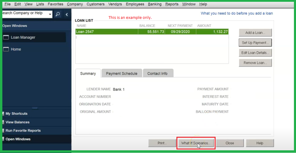
Task: Open the File menu
Action: (x=7, y=4)
